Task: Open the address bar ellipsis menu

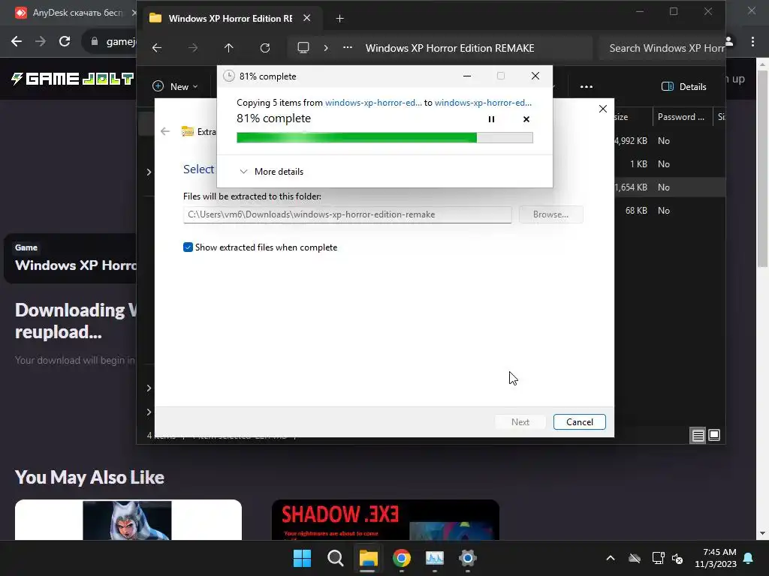Action: [x=348, y=48]
